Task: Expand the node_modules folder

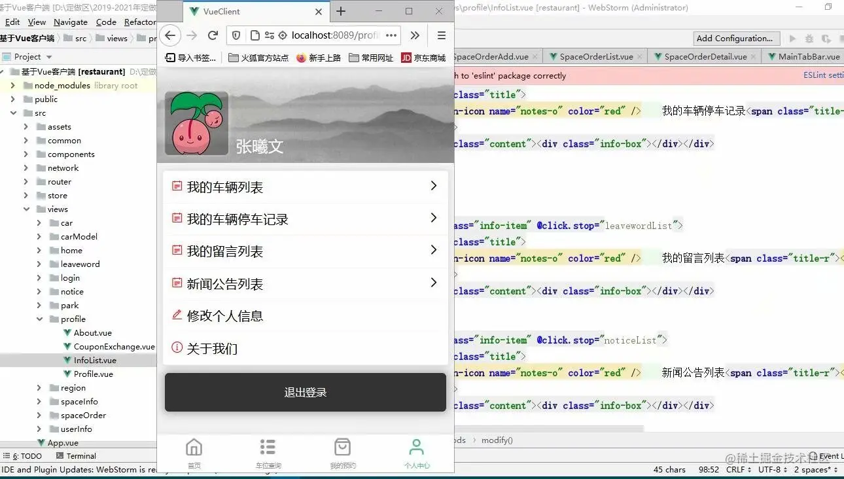Action: pos(12,85)
